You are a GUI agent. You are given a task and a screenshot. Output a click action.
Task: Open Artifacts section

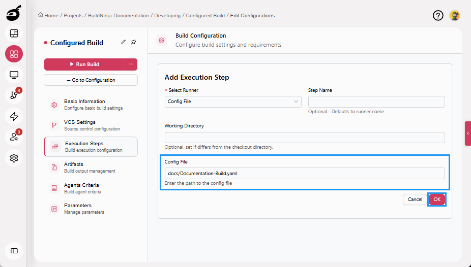[x=91, y=167]
